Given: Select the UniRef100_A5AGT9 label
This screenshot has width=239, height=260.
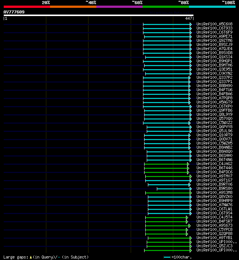Looking at the screenshot, I should click(x=214, y=102).
